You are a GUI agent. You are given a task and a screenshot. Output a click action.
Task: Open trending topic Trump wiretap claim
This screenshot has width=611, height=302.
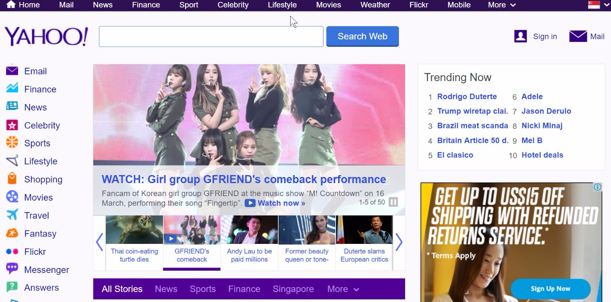pos(472,111)
